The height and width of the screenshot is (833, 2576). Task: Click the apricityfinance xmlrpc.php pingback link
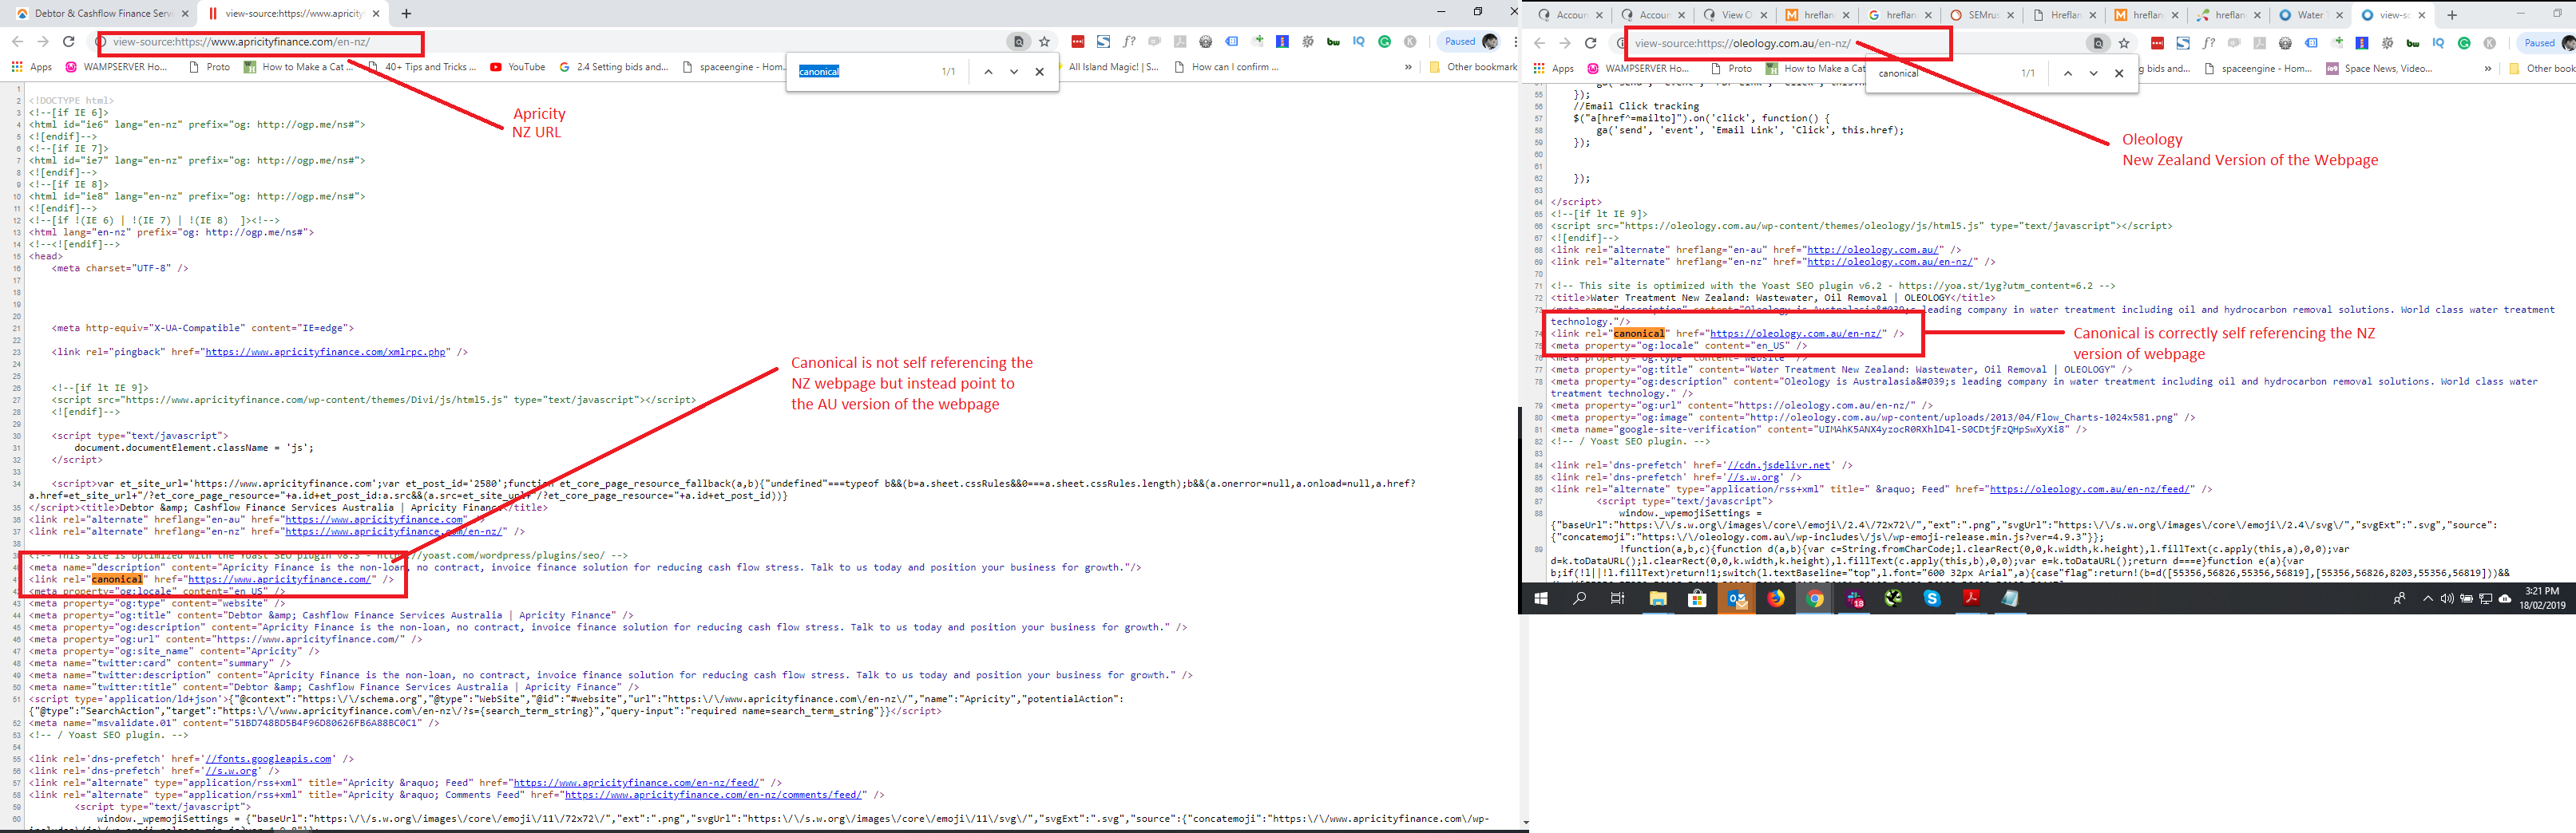[326, 352]
